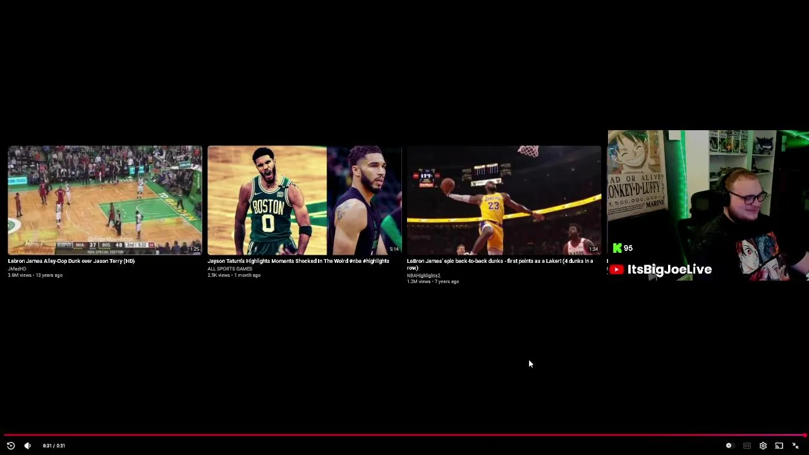809x455 pixels.
Task: Click title 'Jayson Tatum's Highlights Moments Shocked'
Action: pos(298,261)
